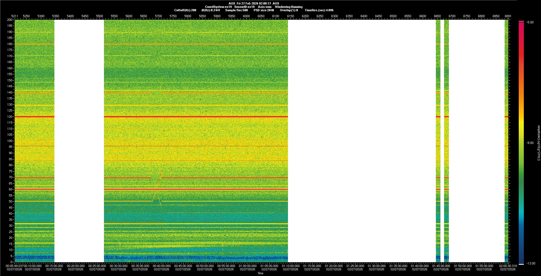Click the Amplitude colorbar axis title
Viewport: 541px width, 276px height.
(538, 143)
